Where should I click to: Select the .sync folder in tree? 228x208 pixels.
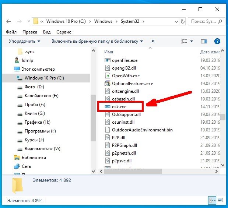[x=26, y=52]
